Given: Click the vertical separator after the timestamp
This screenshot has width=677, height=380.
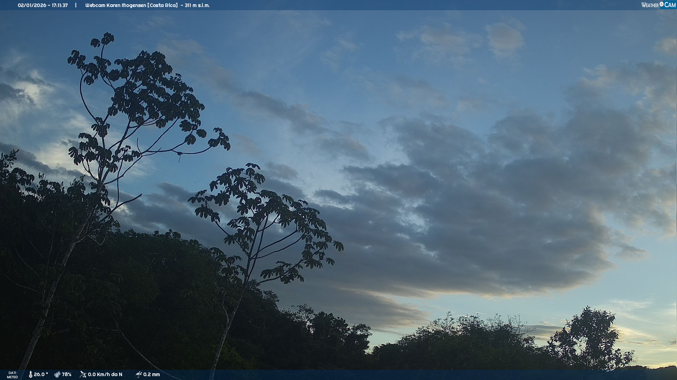Looking at the screenshot, I should pyautogui.click(x=76, y=5).
